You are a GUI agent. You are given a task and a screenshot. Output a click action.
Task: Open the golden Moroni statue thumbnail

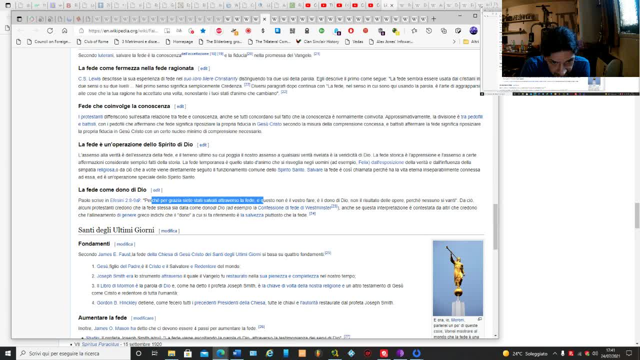click(x=458, y=278)
